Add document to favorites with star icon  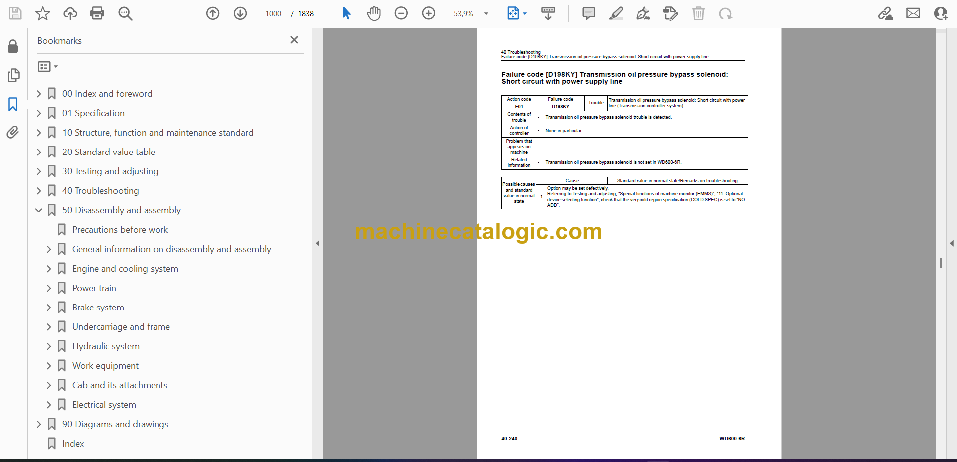(x=43, y=13)
